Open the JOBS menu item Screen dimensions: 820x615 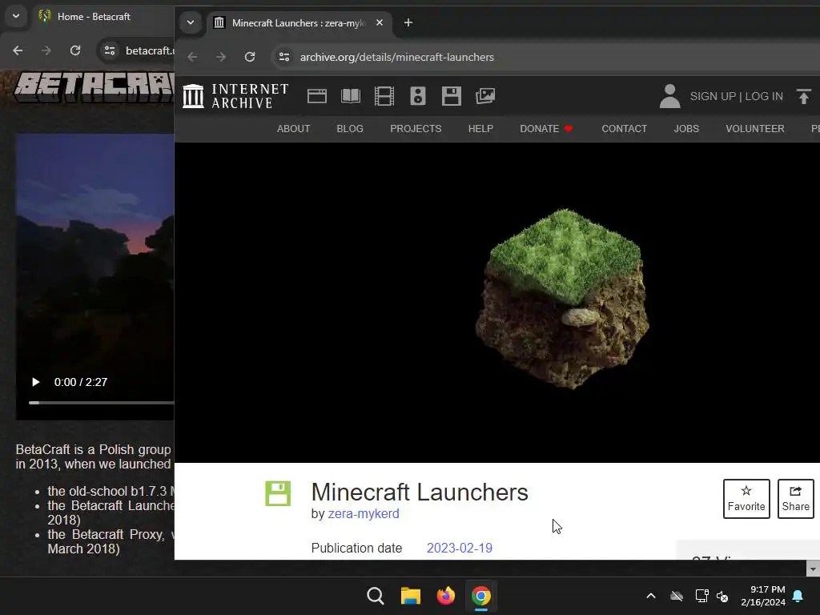pyautogui.click(x=686, y=129)
